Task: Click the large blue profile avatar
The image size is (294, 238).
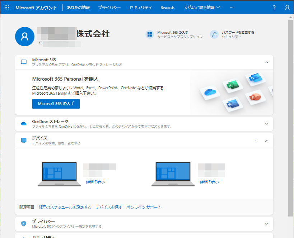Action: [x=25, y=37]
